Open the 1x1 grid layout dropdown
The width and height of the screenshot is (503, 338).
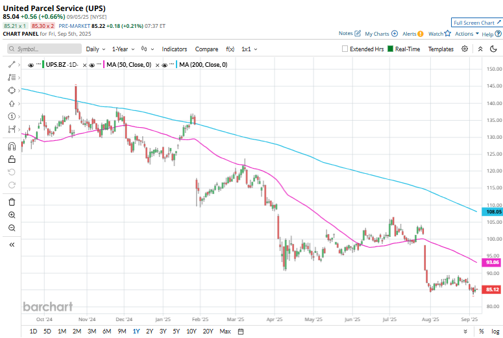click(249, 49)
